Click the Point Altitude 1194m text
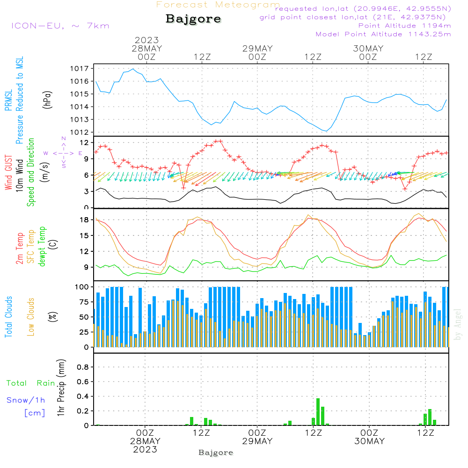 click(404, 26)
